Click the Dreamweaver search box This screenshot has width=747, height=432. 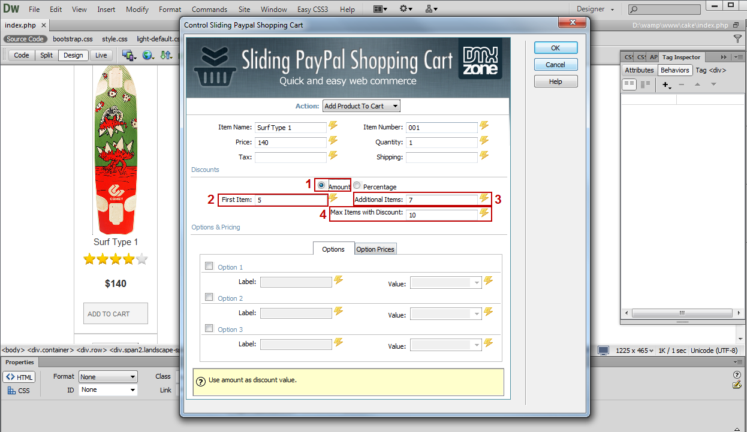664,9
